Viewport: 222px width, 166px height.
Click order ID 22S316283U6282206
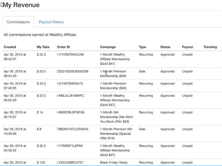pos(73,71)
